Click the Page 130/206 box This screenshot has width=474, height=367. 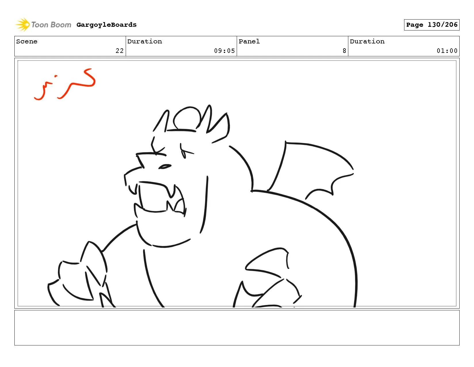pyautogui.click(x=431, y=25)
